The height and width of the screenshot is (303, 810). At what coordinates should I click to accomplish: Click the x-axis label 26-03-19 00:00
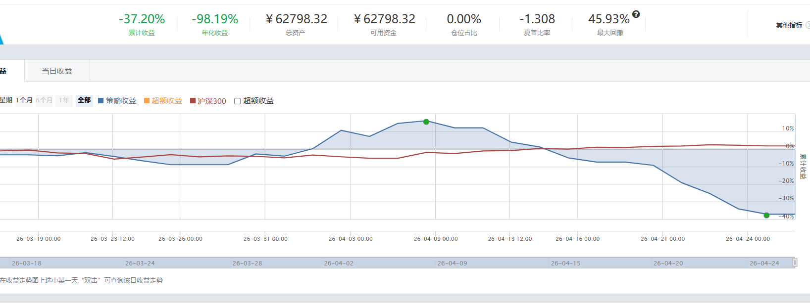(x=39, y=239)
